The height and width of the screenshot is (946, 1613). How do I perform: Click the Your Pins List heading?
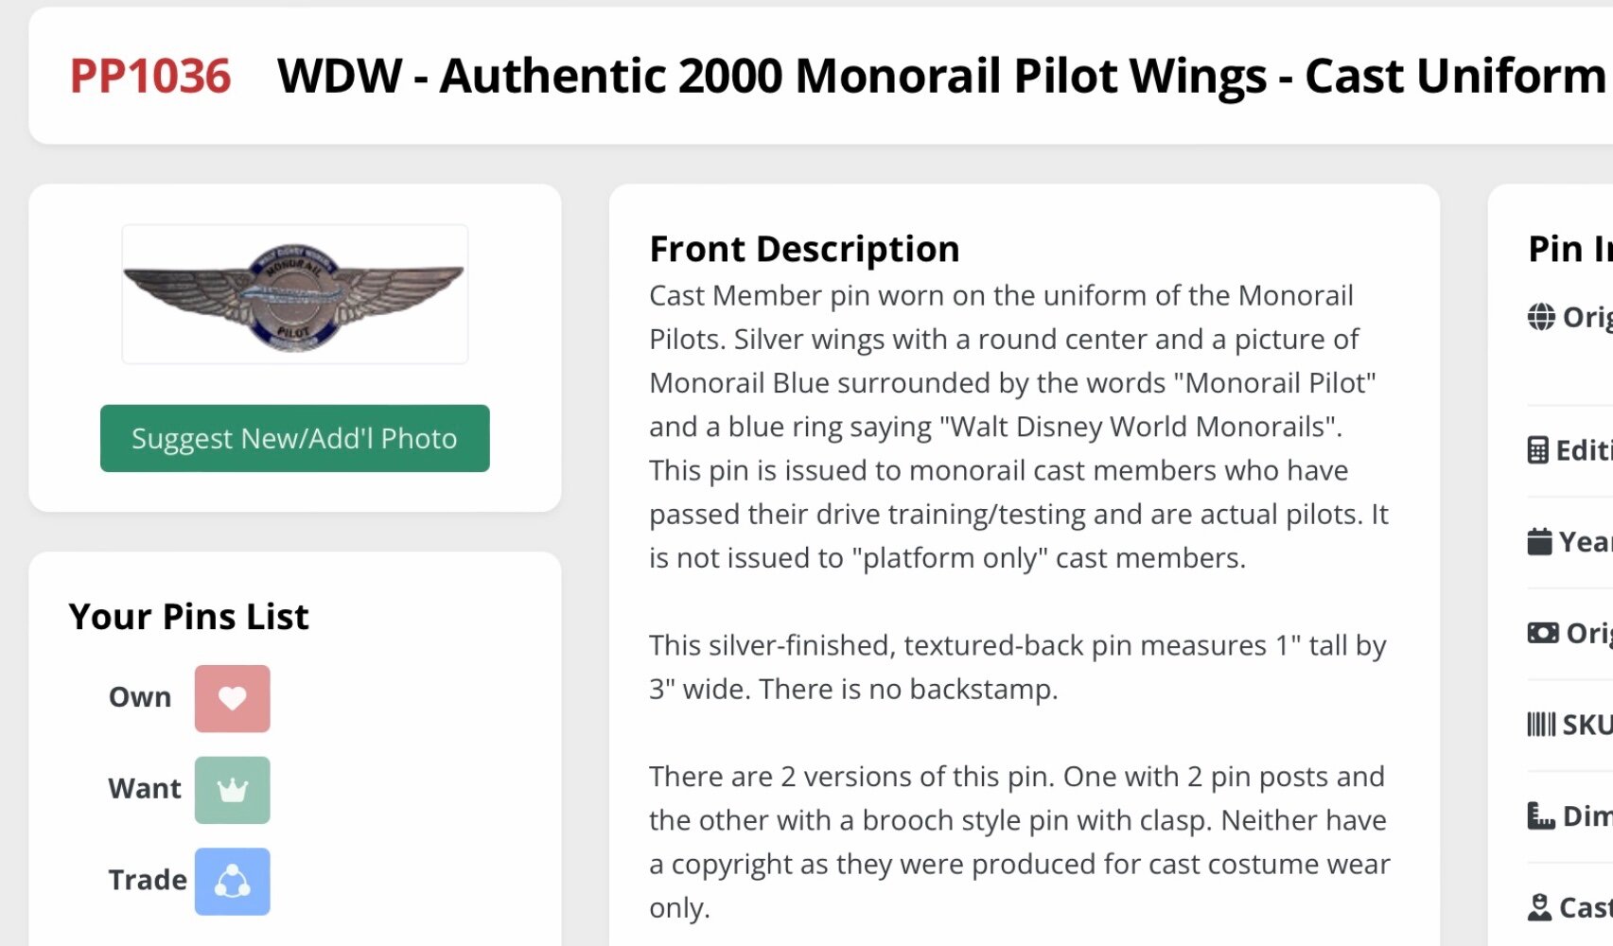(188, 617)
